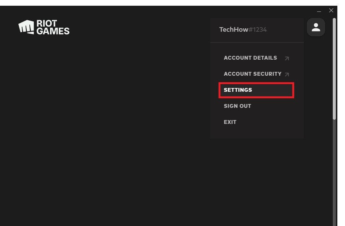Click the #1234 tagline text

point(258,29)
